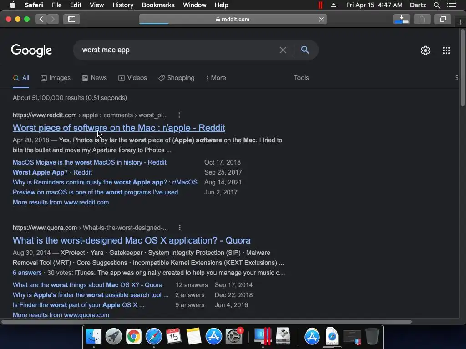Viewport: 466px width, 349px height.
Task: Switch to the News tab
Action: (95, 78)
